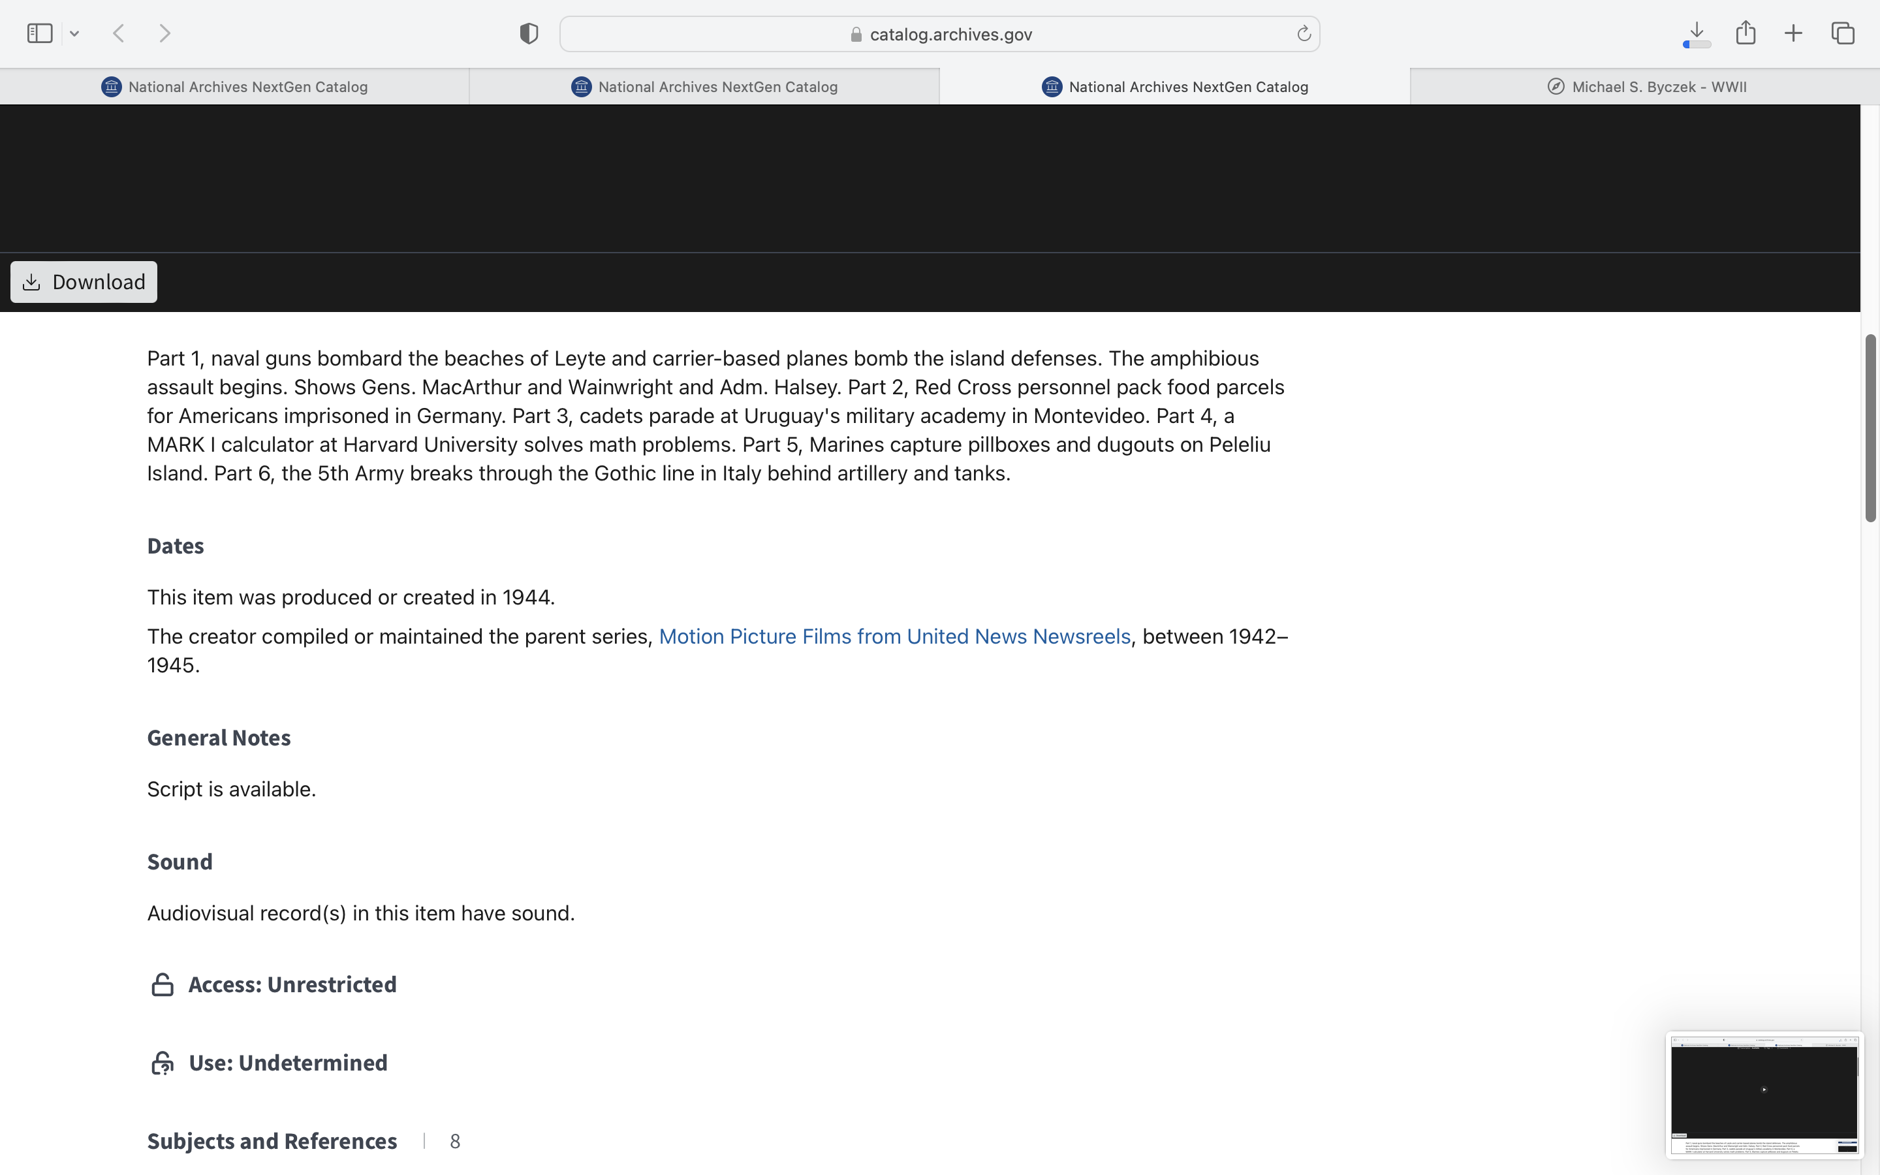Open Motion Picture Films from United News Newsreels
This screenshot has height=1175, width=1880.
point(894,636)
